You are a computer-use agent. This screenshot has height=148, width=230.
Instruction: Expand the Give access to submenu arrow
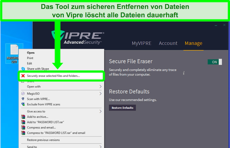(x=100, y=111)
